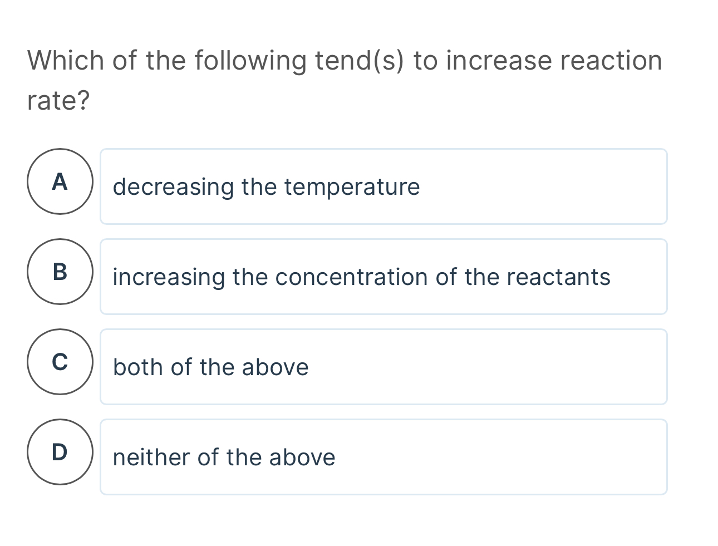This screenshot has height=546, width=718.
Task: Choose answer 'decreasing the temperature'
Action: [266, 187]
